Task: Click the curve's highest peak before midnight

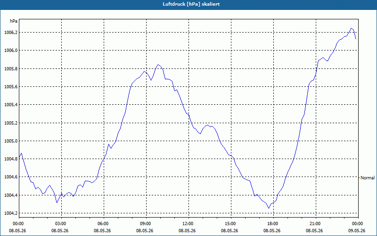Action: coord(351,28)
